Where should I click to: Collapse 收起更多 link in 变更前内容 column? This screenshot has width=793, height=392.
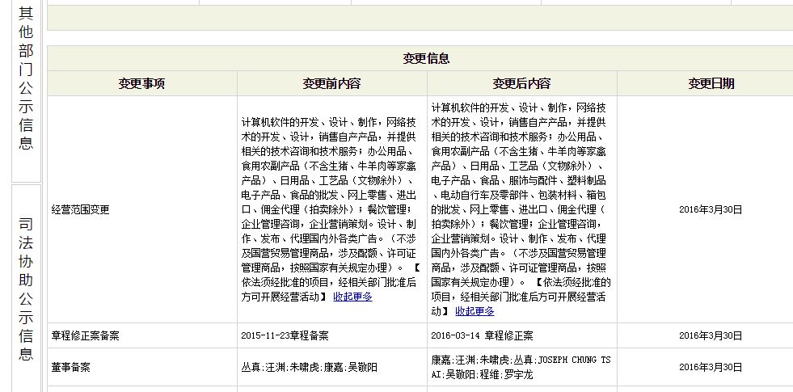(352, 297)
